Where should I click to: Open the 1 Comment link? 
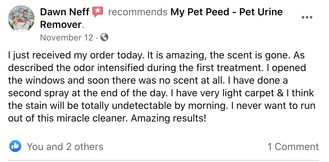(293, 146)
